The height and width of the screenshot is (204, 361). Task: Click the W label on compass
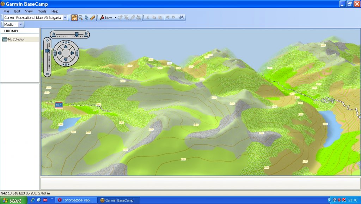55,53
